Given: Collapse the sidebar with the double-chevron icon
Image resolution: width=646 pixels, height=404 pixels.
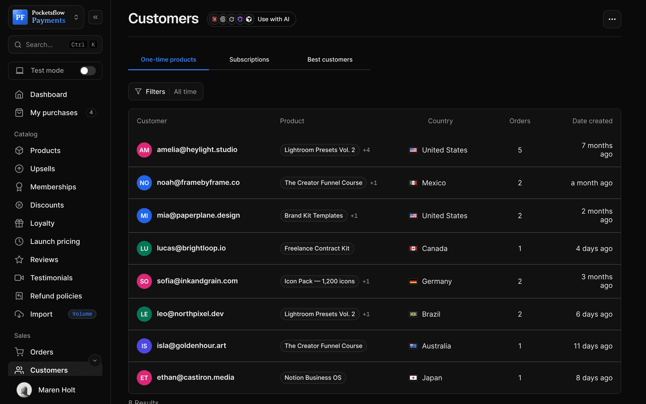Looking at the screenshot, I should coord(95,17).
